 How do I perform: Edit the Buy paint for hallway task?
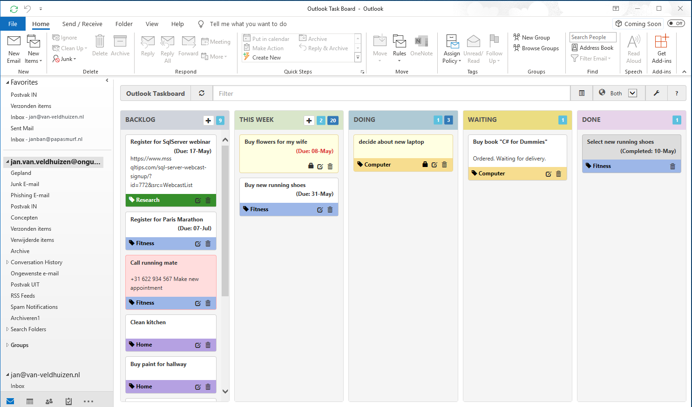(x=198, y=387)
